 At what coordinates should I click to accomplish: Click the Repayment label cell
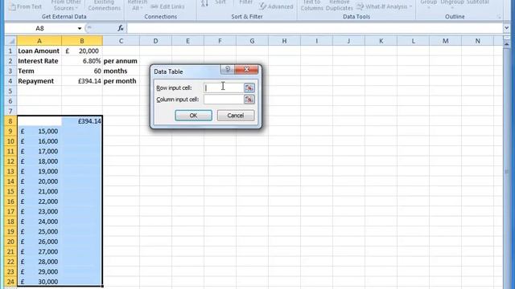pyautogui.click(x=39, y=81)
